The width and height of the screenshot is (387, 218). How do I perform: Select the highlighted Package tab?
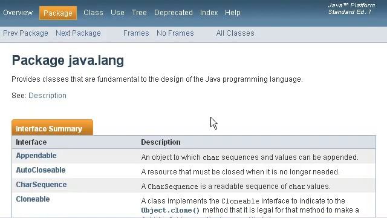coord(58,13)
